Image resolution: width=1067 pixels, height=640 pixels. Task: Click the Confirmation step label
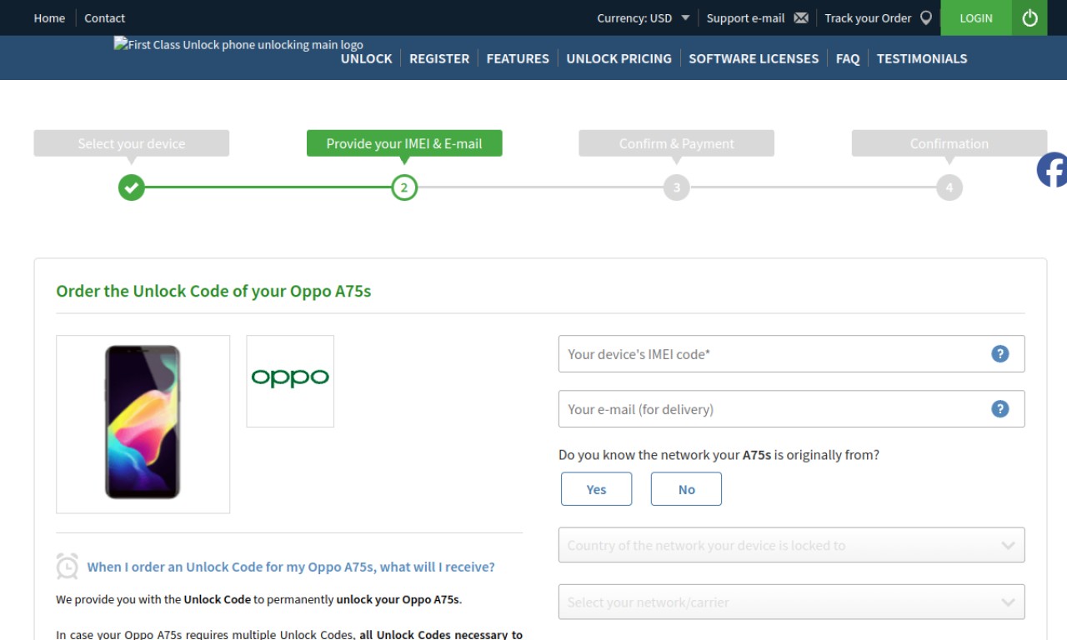[x=949, y=143]
